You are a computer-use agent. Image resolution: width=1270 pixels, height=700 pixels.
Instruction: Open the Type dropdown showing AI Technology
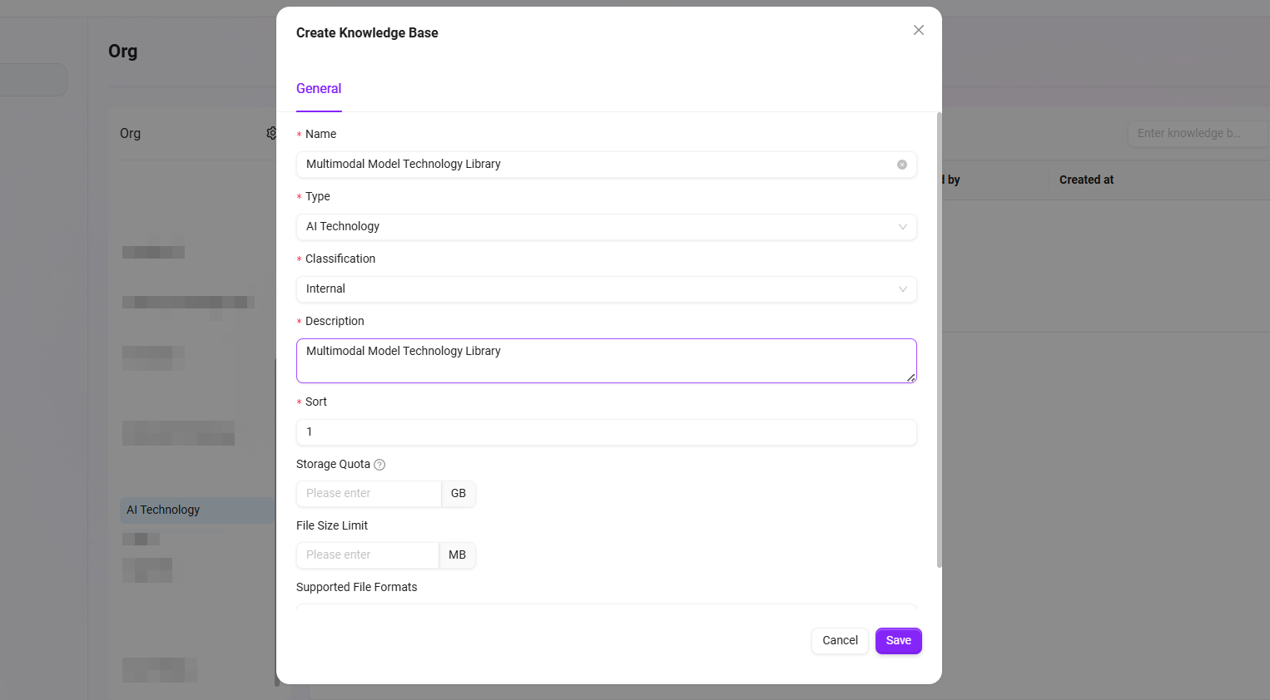tap(606, 227)
